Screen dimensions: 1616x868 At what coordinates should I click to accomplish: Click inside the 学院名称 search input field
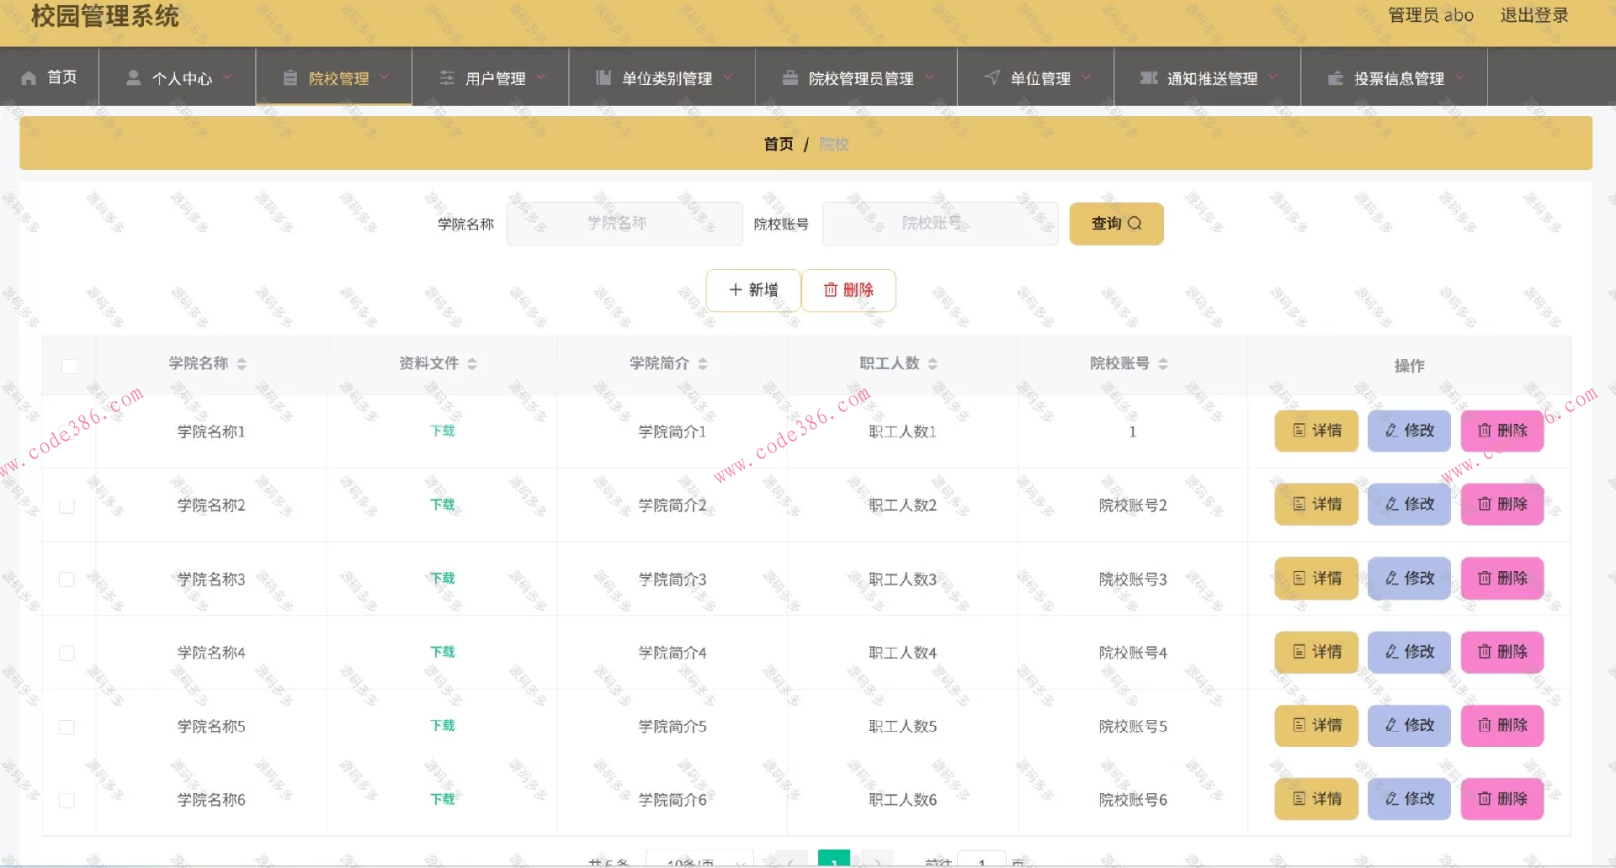tap(624, 224)
